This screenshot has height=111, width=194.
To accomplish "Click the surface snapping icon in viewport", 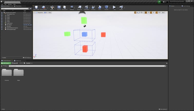I will [144, 13].
